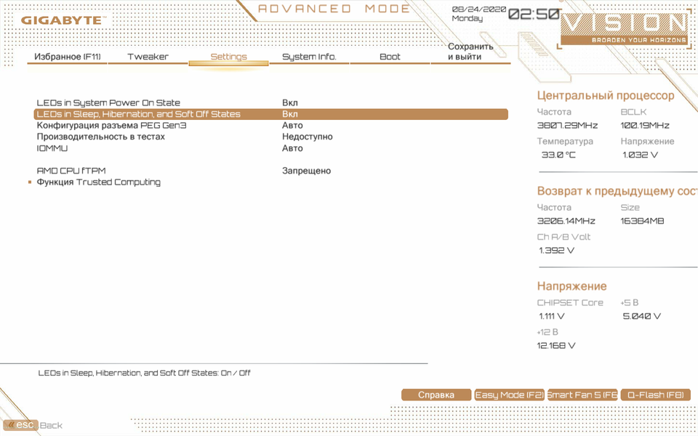Open the Сохранить и выйти tab
The width and height of the screenshot is (698, 436).
(x=470, y=52)
